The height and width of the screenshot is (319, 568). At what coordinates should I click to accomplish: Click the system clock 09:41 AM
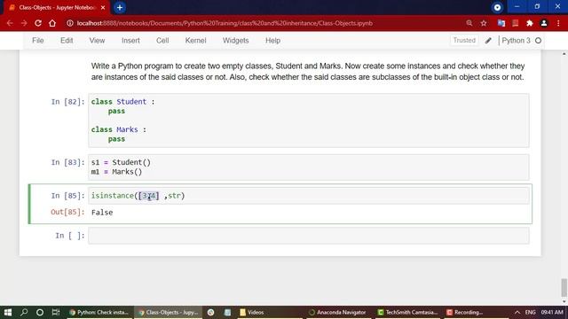552,312
